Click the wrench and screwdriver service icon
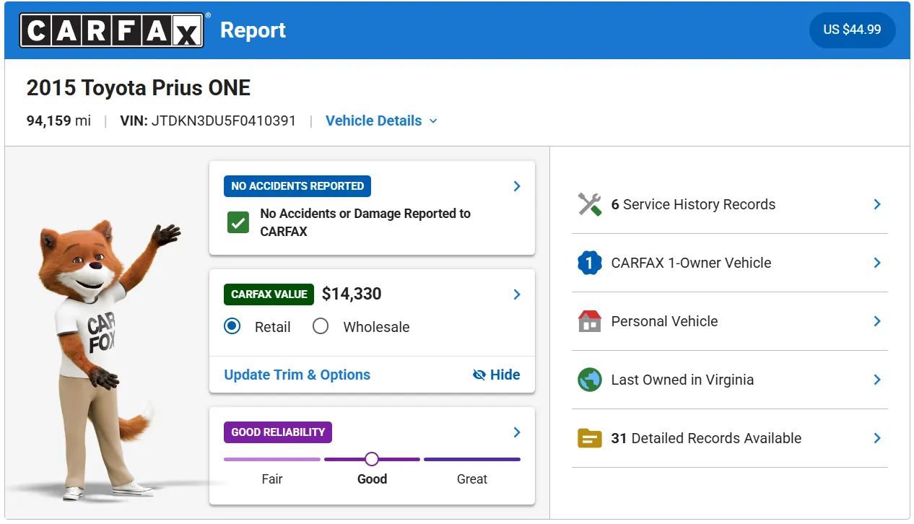This screenshot has width=914, height=524. [590, 204]
